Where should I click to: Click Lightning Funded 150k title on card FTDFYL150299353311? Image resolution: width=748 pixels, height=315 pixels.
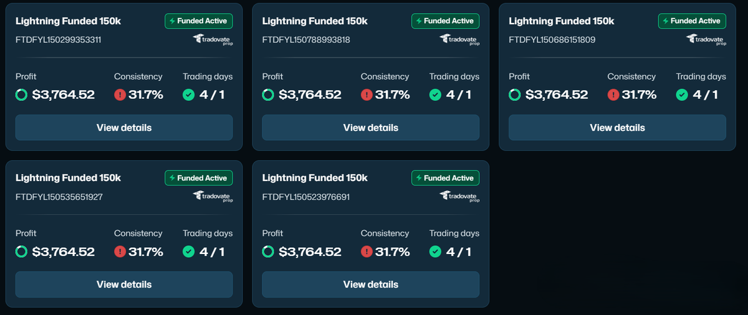[68, 21]
